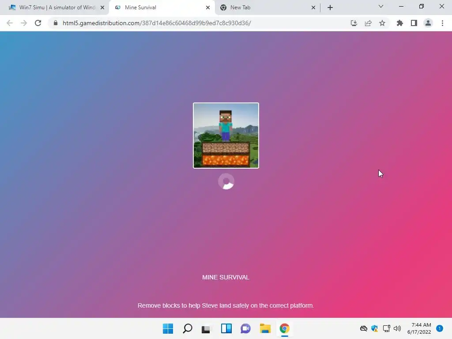Open a new browser tab
Screen dimensions: 452x339
pos(330,8)
